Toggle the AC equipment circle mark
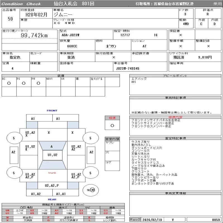The width and height of the screenshot is (223, 223). (x=9, y=83)
